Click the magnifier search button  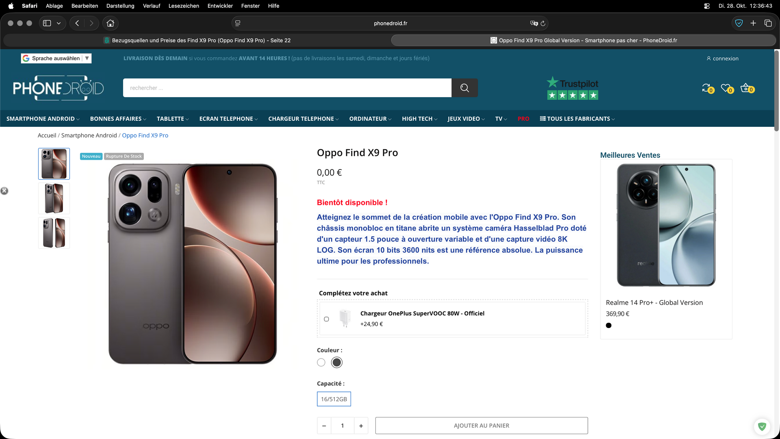tap(464, 88)
